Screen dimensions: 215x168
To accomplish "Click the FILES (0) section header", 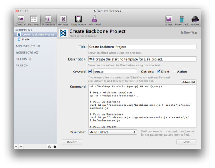I will pyautogui.click(x=21, y=65).
